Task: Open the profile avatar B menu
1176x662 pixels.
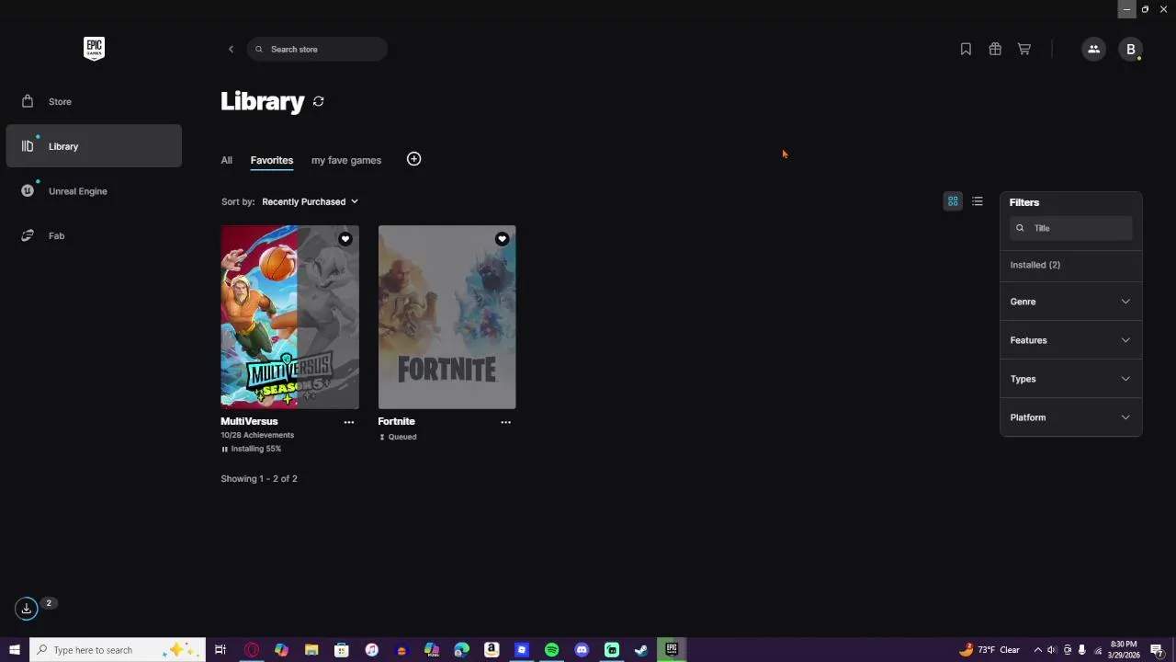Action: click(1131, 49)
